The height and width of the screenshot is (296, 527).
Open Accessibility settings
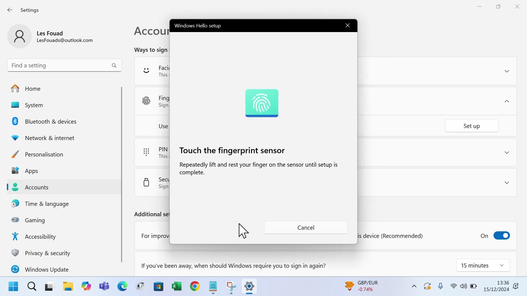pos(64,236)
